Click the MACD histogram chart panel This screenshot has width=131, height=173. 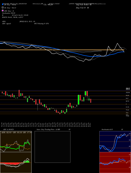pyautogui.click(x=16, y=163)
